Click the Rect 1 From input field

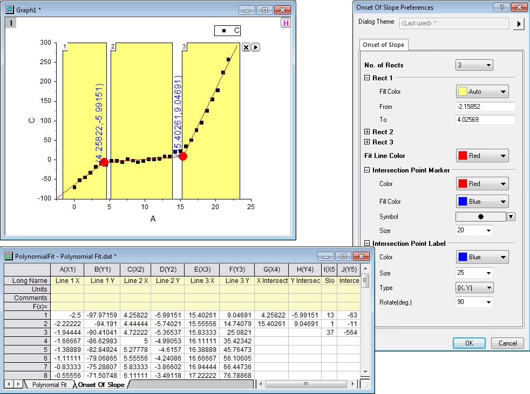[x=485, y=107]
